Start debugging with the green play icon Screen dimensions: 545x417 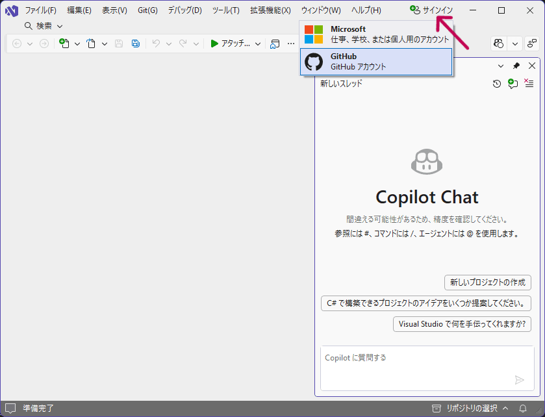click(x=214, y=44)
